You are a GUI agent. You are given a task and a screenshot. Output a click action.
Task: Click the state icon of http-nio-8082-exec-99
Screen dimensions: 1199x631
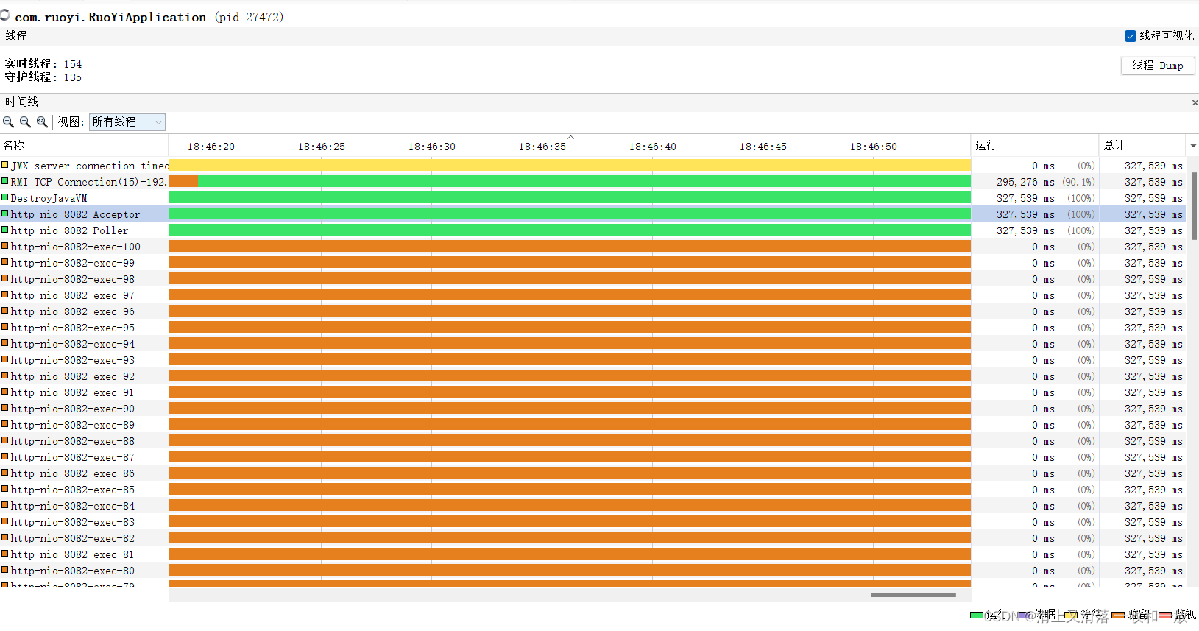tap(5, 262)
